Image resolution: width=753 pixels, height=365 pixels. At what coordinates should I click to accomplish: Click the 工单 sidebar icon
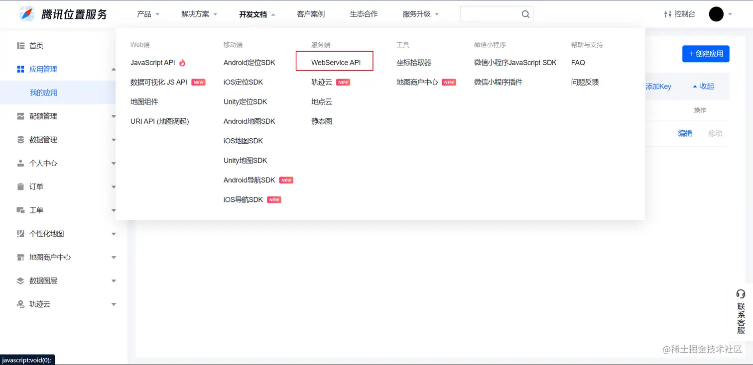pos(20,210)
